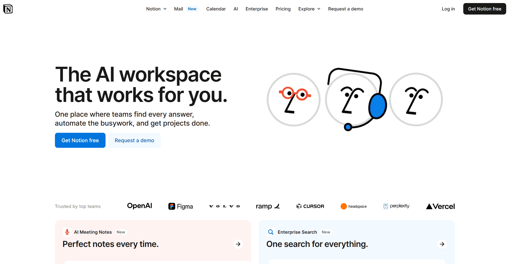Click the Notion logo icon
The width and height of the screenshot is (509, 264).
point(8,9)
